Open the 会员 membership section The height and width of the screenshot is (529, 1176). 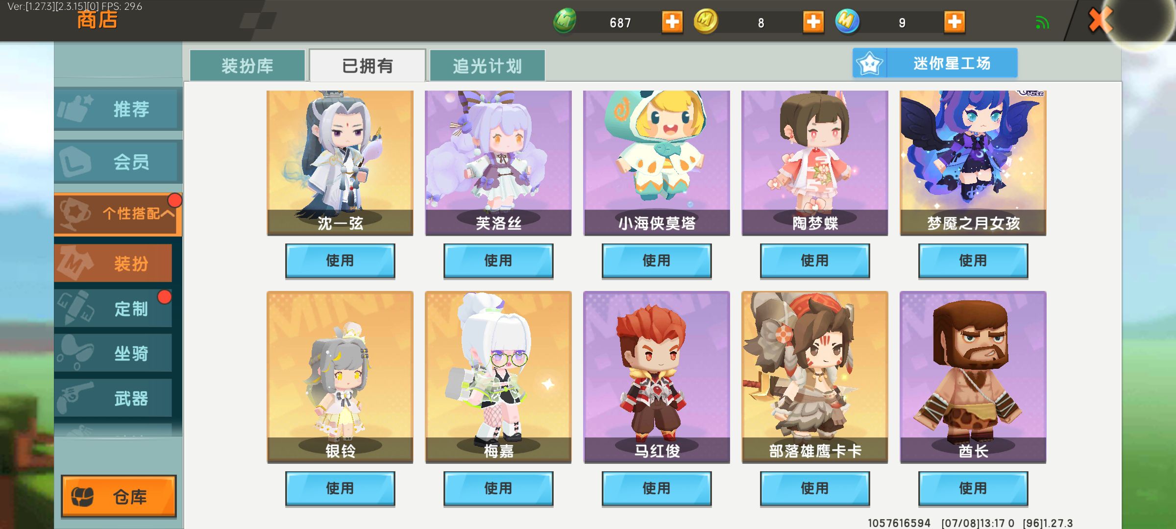(118, 162)
